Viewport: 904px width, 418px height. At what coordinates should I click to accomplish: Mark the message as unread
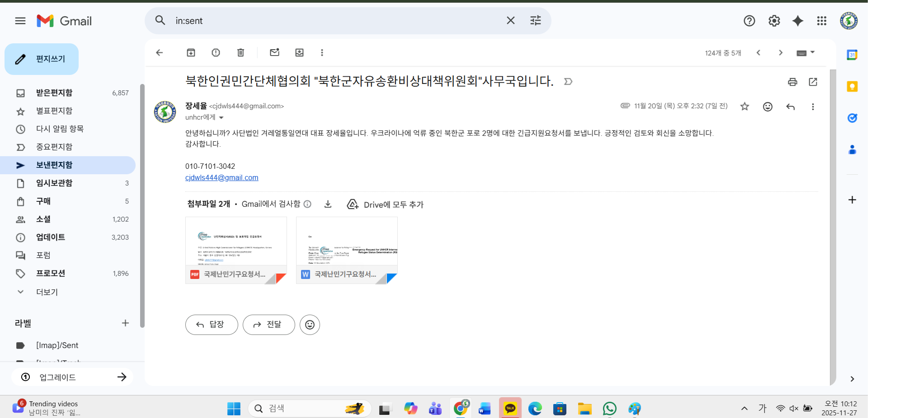point(274,53)
